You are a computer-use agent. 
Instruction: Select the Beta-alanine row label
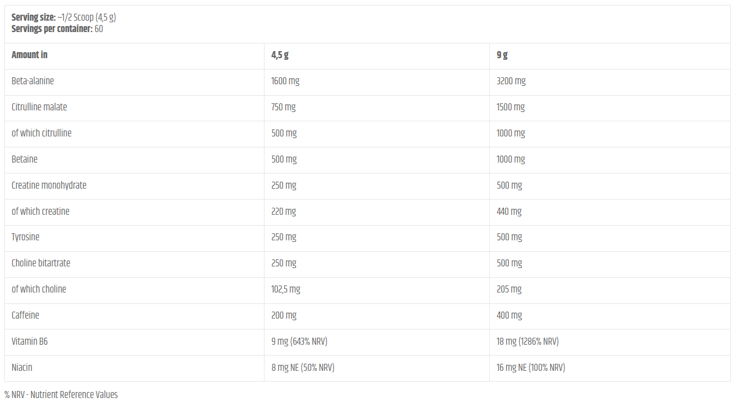tap(33, 81)
